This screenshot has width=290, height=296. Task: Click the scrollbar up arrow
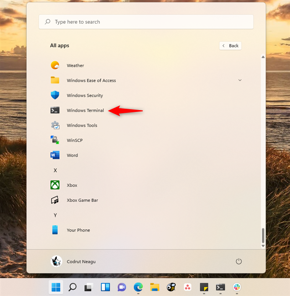tap(263, 57)
